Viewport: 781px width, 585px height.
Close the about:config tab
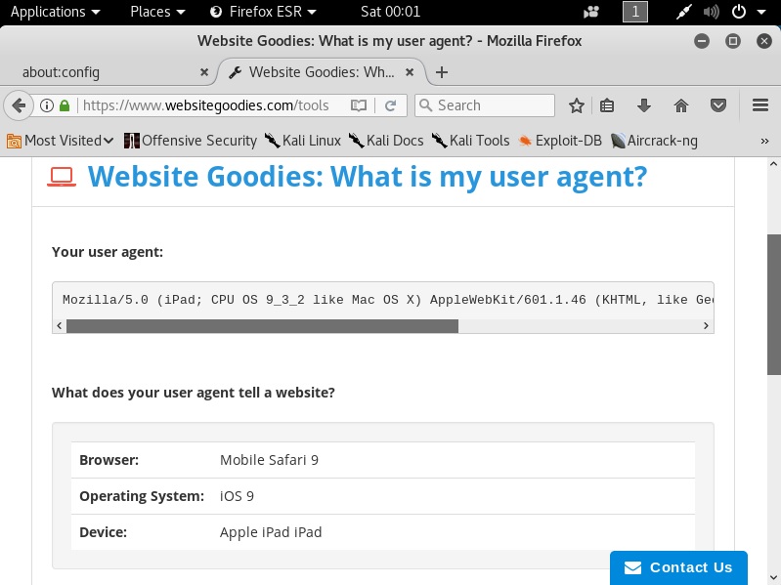click(x=204, y=72)
